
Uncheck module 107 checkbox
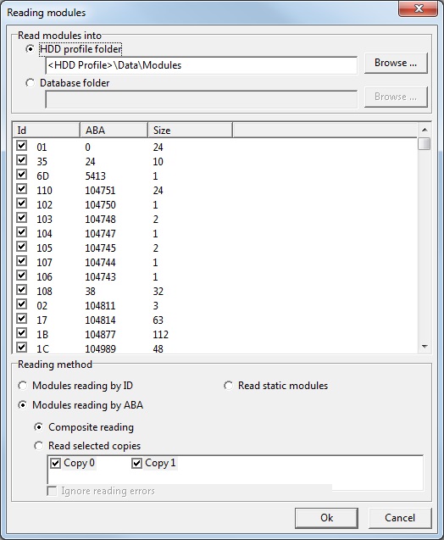pyautogui.click(x=22, y=261)
